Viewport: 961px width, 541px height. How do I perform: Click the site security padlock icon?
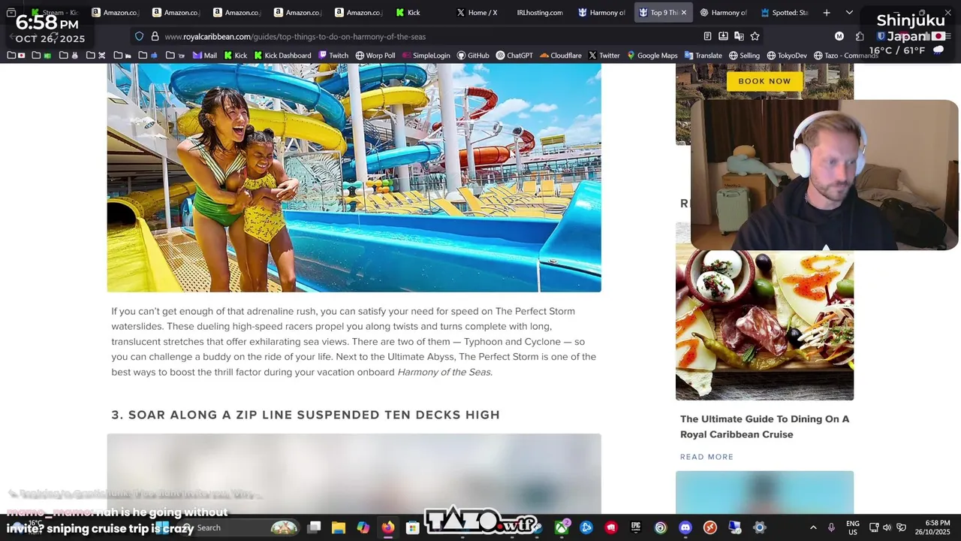(x=155, y=36)
